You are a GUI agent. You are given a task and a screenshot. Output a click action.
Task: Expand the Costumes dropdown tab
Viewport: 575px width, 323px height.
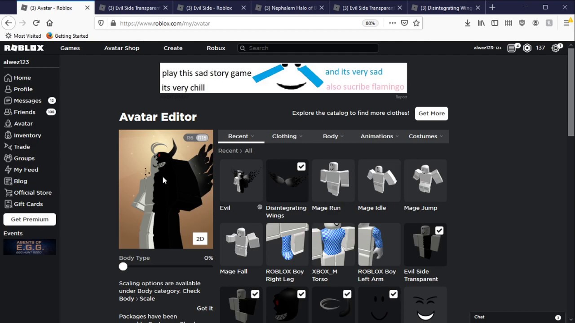426,136
